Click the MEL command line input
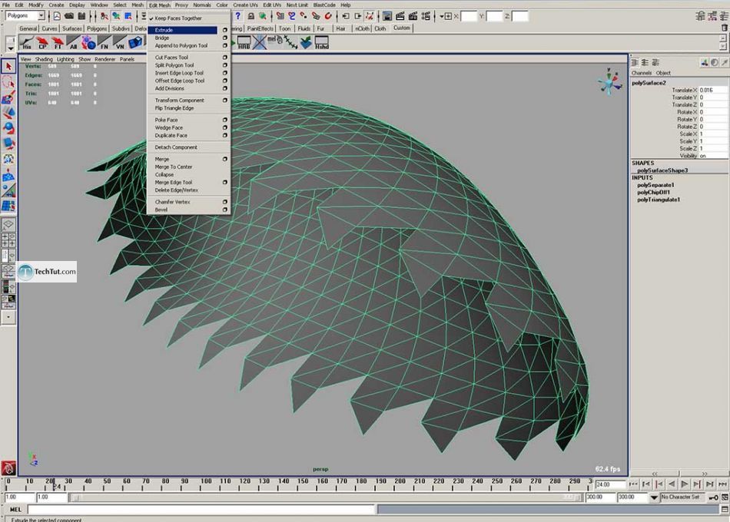This screenshot has height=522, width=730. 201,510
